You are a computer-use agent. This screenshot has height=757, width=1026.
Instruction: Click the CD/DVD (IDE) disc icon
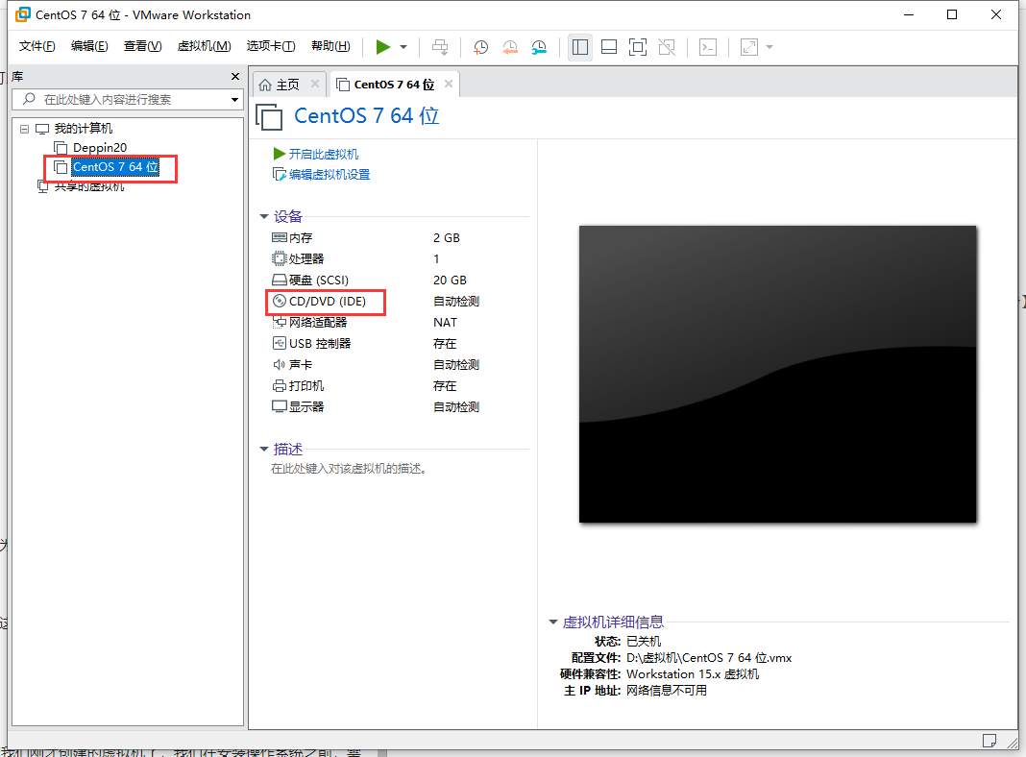coord(280,301)
